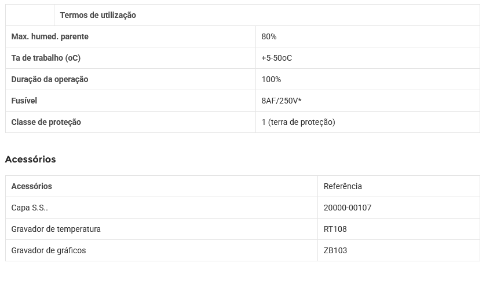
Task: Click the ZB103 reference code
Action: [335, 250]
